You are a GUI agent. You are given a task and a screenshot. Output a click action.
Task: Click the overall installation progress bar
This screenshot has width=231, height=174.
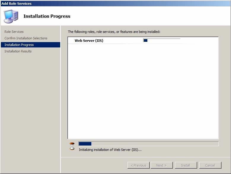pos(149,144)
